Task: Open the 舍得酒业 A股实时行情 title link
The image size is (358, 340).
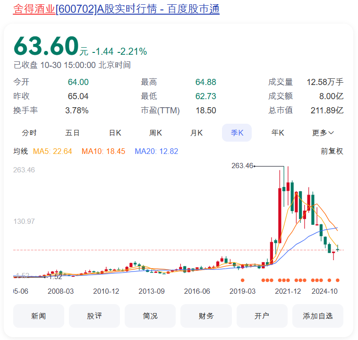Action: tap(116, 9)
